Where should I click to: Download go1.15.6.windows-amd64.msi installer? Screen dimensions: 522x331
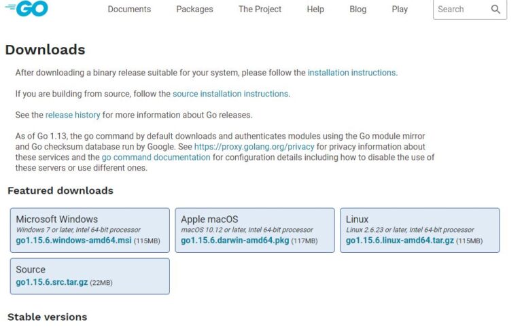tap(73, 241)
